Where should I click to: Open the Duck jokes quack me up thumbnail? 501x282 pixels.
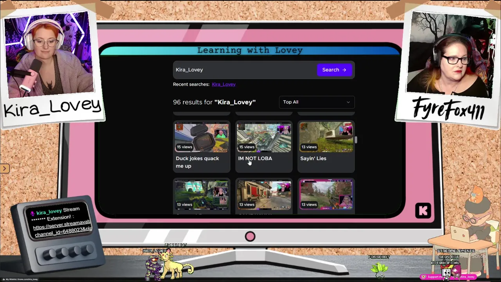tap(202, 137)
